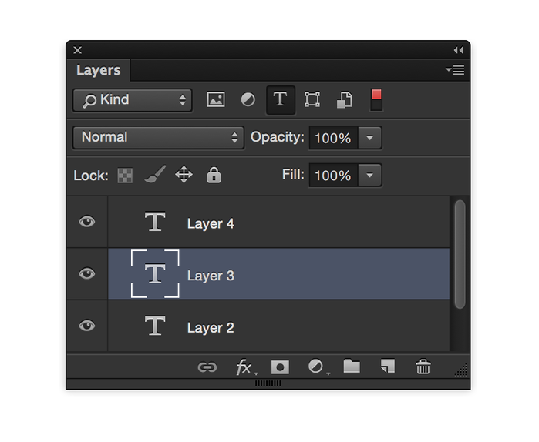Add a layer mask to Layer 3

[x=280, y=367]
